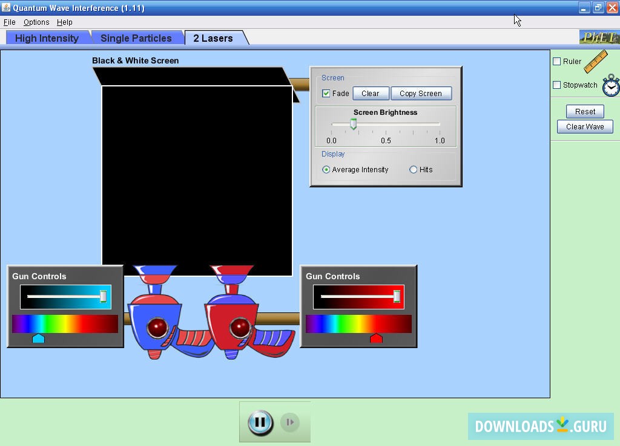Switch to the Single Particles tab
This screenshot has height=446, width=620.
[x=136, y=38]
